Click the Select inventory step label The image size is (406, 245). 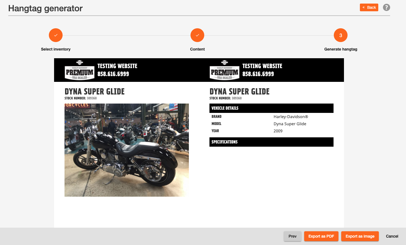coord(56,49)
